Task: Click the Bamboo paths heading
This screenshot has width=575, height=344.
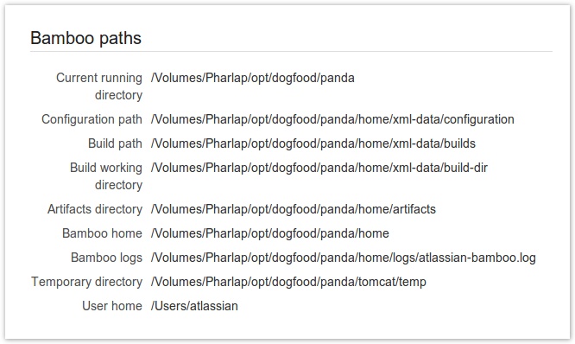Action: pyautogui.click(x=85, y=38)
